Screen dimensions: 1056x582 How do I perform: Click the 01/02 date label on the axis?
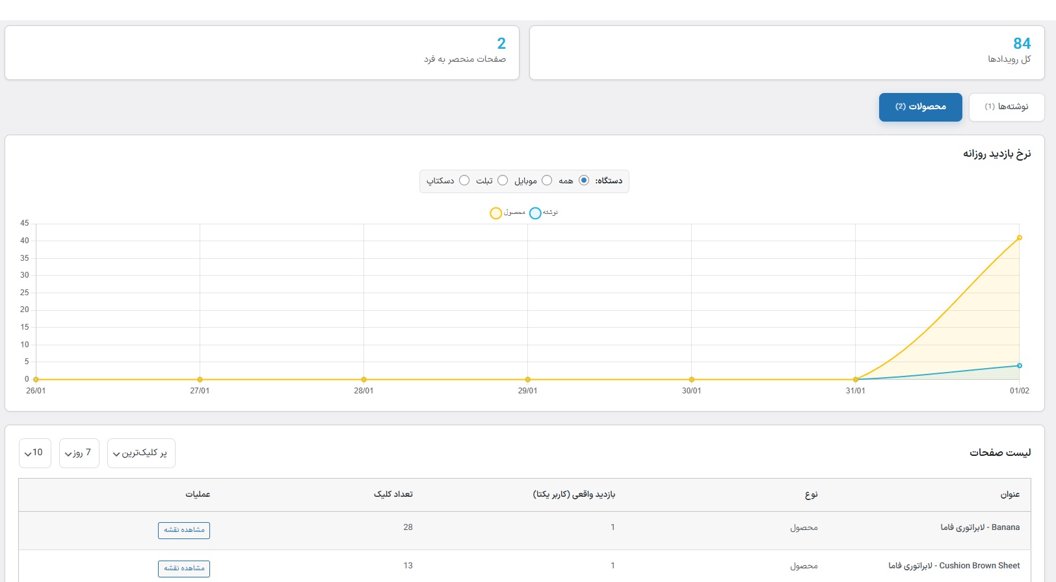[1019, 391]
